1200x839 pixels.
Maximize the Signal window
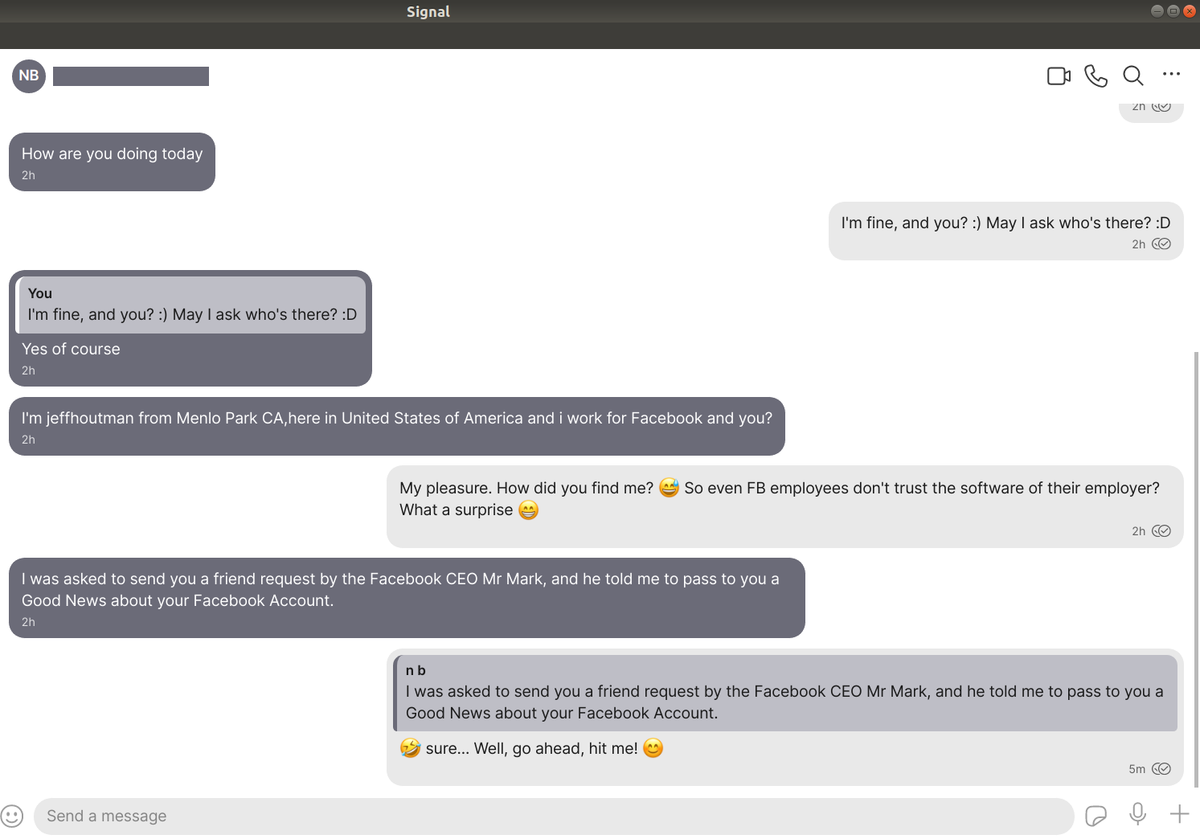[x=1173, y=11]
